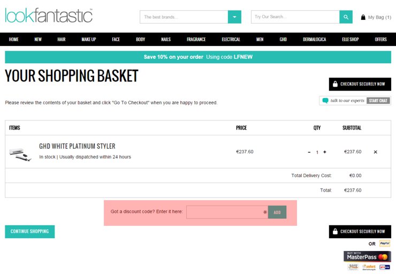Click the Save 10% LFNEW banner
Image resolution: width=396 pixels, height=274 pixels.
click(198, 57)
